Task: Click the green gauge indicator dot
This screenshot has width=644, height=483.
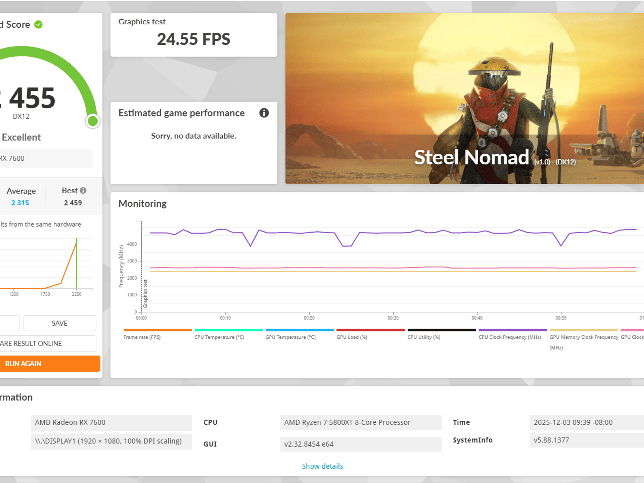Action: (93, 121)
